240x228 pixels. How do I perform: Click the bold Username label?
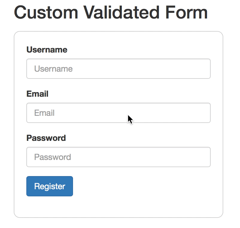47,50
